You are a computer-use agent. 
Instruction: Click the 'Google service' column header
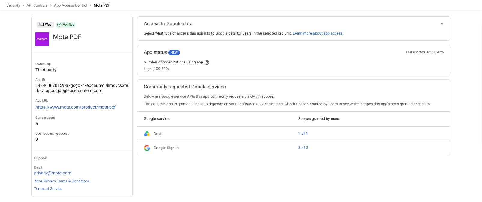[156, 119]
